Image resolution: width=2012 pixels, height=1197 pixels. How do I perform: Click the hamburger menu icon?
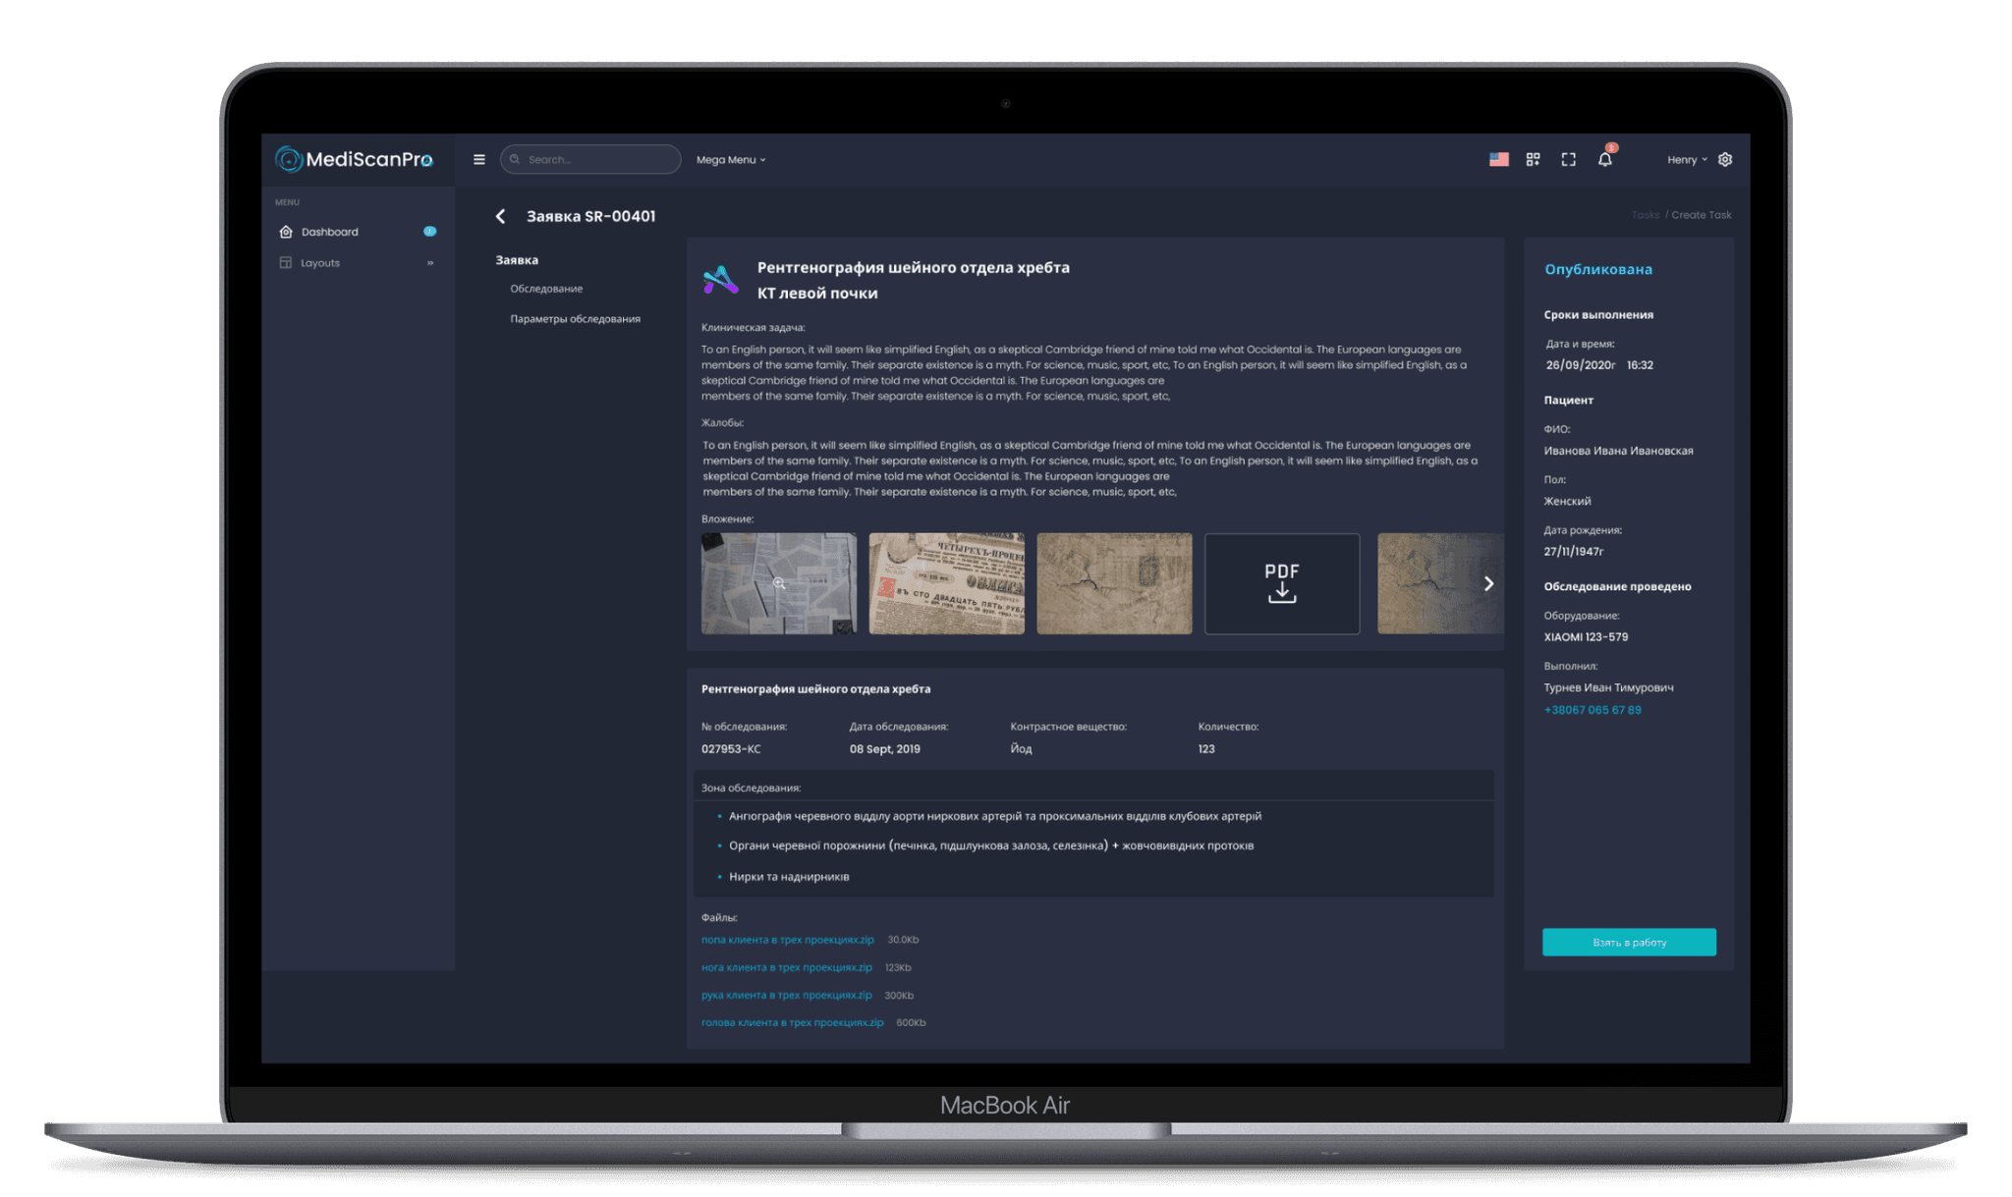pos(479,159)
